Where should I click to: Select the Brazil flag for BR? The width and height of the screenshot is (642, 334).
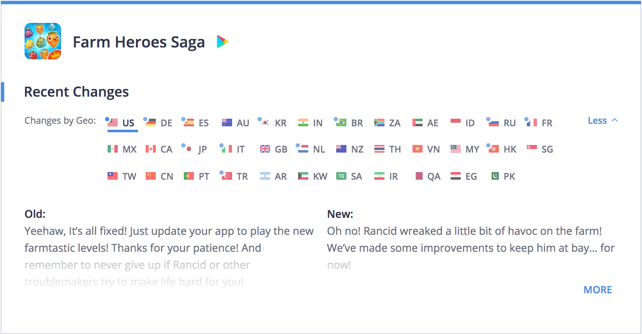click(341, 123)
